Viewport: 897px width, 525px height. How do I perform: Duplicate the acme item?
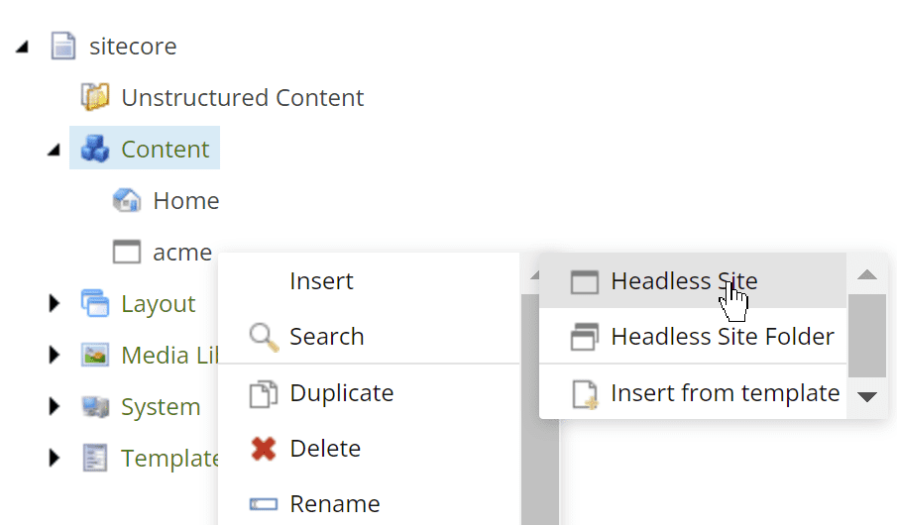click(x=341, y=393)
